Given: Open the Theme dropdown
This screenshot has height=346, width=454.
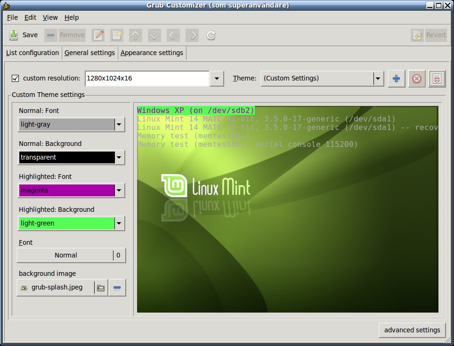Looking at the screenshot, I should 322,79.
